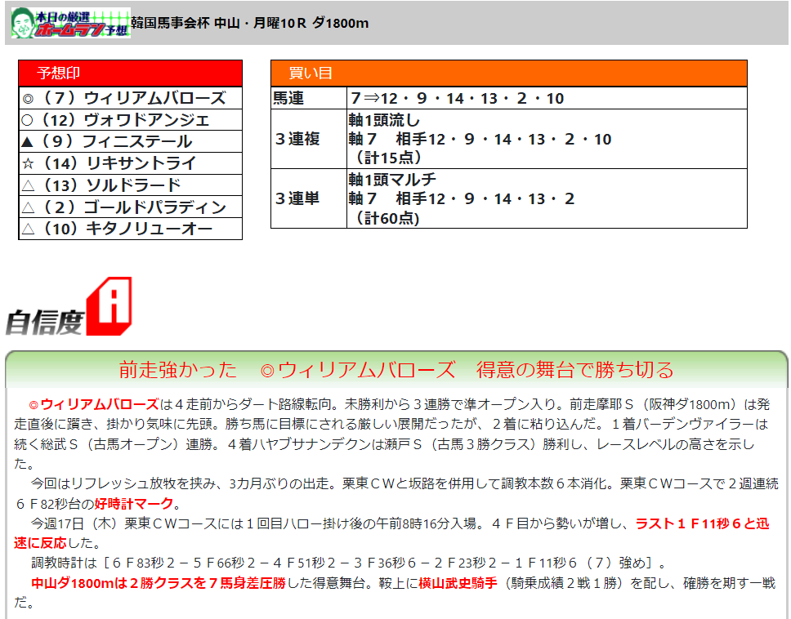Select row (10) キタノリューオー
This screenshot has height=619, width=791.
click(x=130, y=229)
